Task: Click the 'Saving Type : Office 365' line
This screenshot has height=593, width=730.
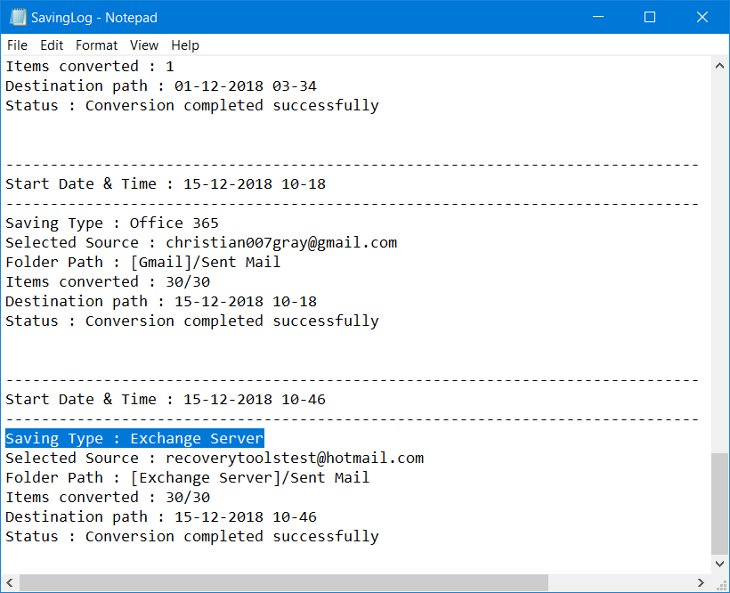Action: point(112,223)
